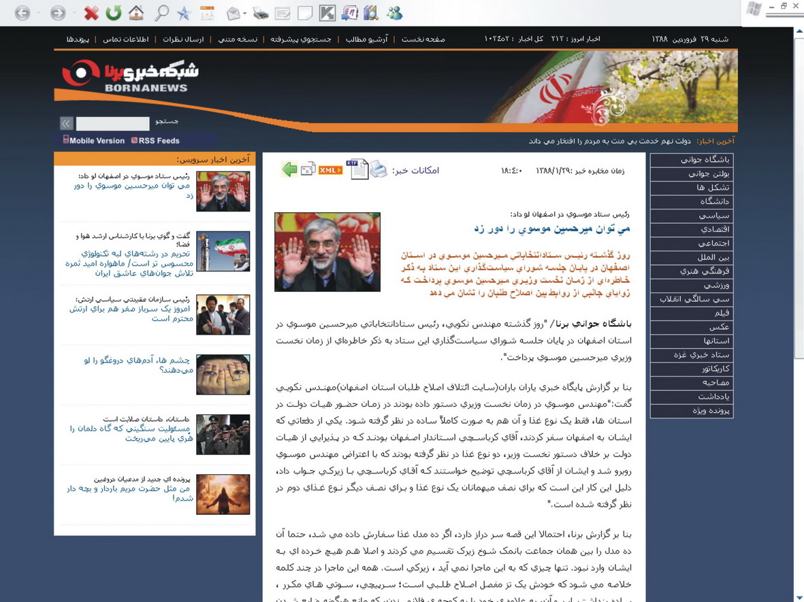Open Favorites with the blue star icon

pyautogui.click(x=184, y=13)
